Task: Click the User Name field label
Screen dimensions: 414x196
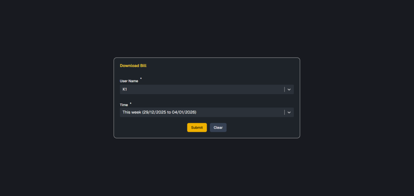Action: [x=129, y=81]
